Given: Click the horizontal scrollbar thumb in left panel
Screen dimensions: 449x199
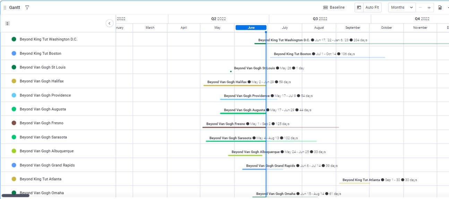Looking at the screenshot, I should click(x=16, y=196).
